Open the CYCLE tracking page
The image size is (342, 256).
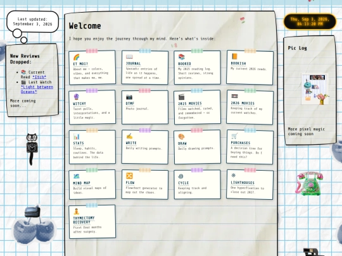[x=184, y=183]
